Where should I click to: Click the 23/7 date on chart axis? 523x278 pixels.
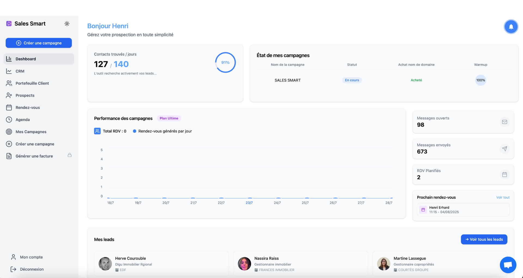(x=249, y=203)
